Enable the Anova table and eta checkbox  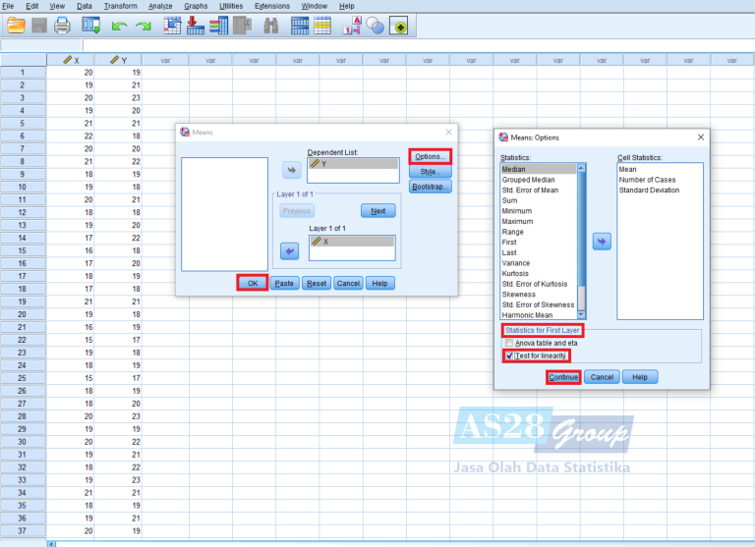tap(509, 343)
